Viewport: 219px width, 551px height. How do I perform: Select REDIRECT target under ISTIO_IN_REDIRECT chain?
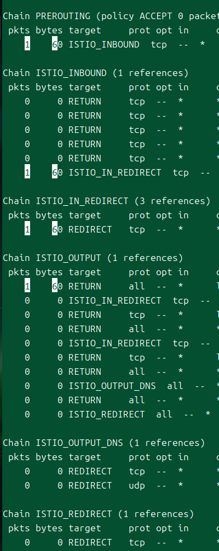click(90, 229)
